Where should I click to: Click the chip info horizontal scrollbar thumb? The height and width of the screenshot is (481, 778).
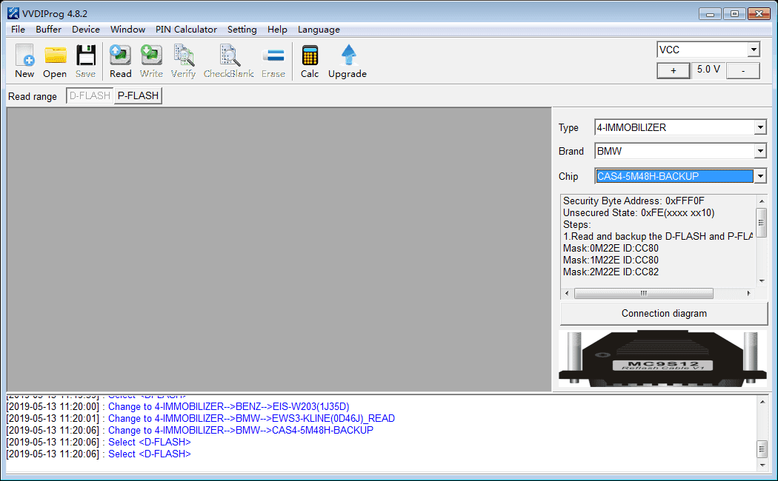point(644,293)
